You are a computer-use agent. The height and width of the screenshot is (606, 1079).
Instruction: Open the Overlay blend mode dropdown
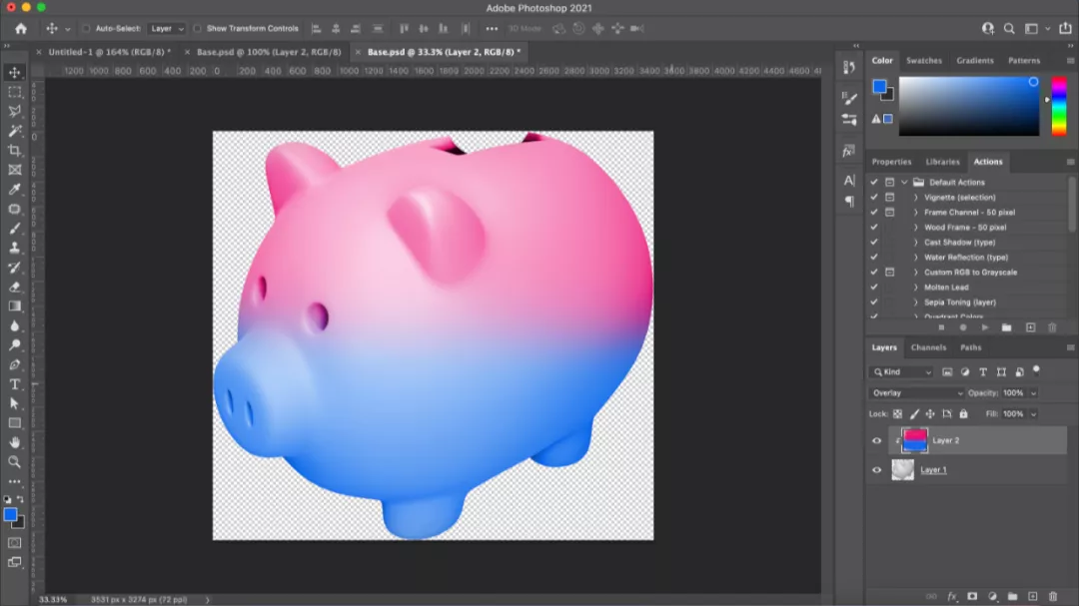tap(916, 393)
